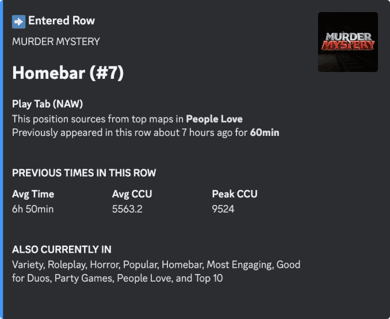390x319 pixels.
Task: Click the Homebar (#7) heading
Action: point(68,73)
